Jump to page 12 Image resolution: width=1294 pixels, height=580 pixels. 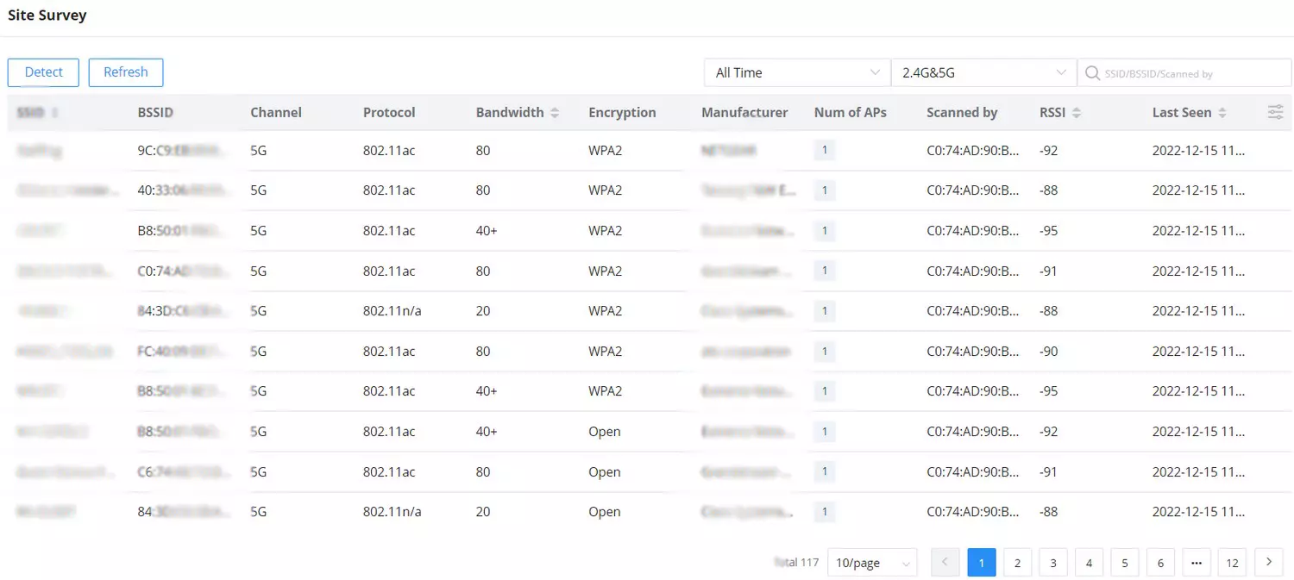(1232, 563)
